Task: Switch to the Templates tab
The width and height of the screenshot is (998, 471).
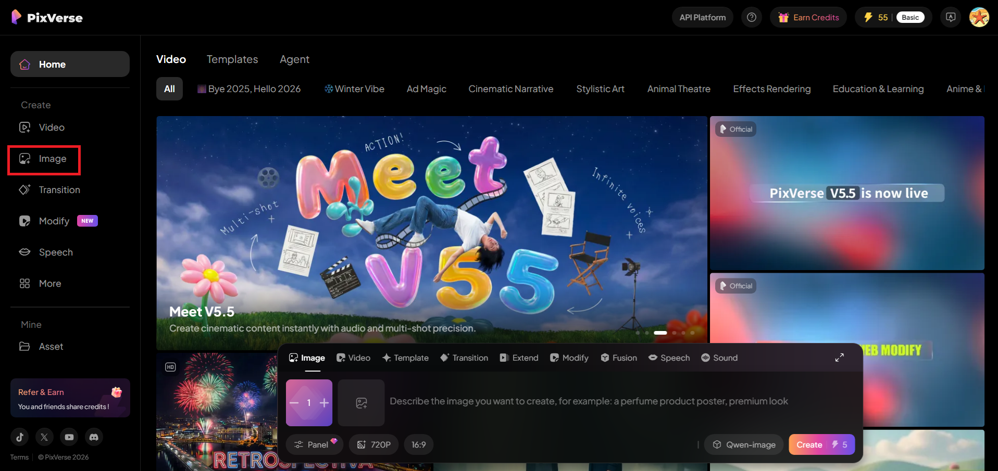Action: point(232,59)
